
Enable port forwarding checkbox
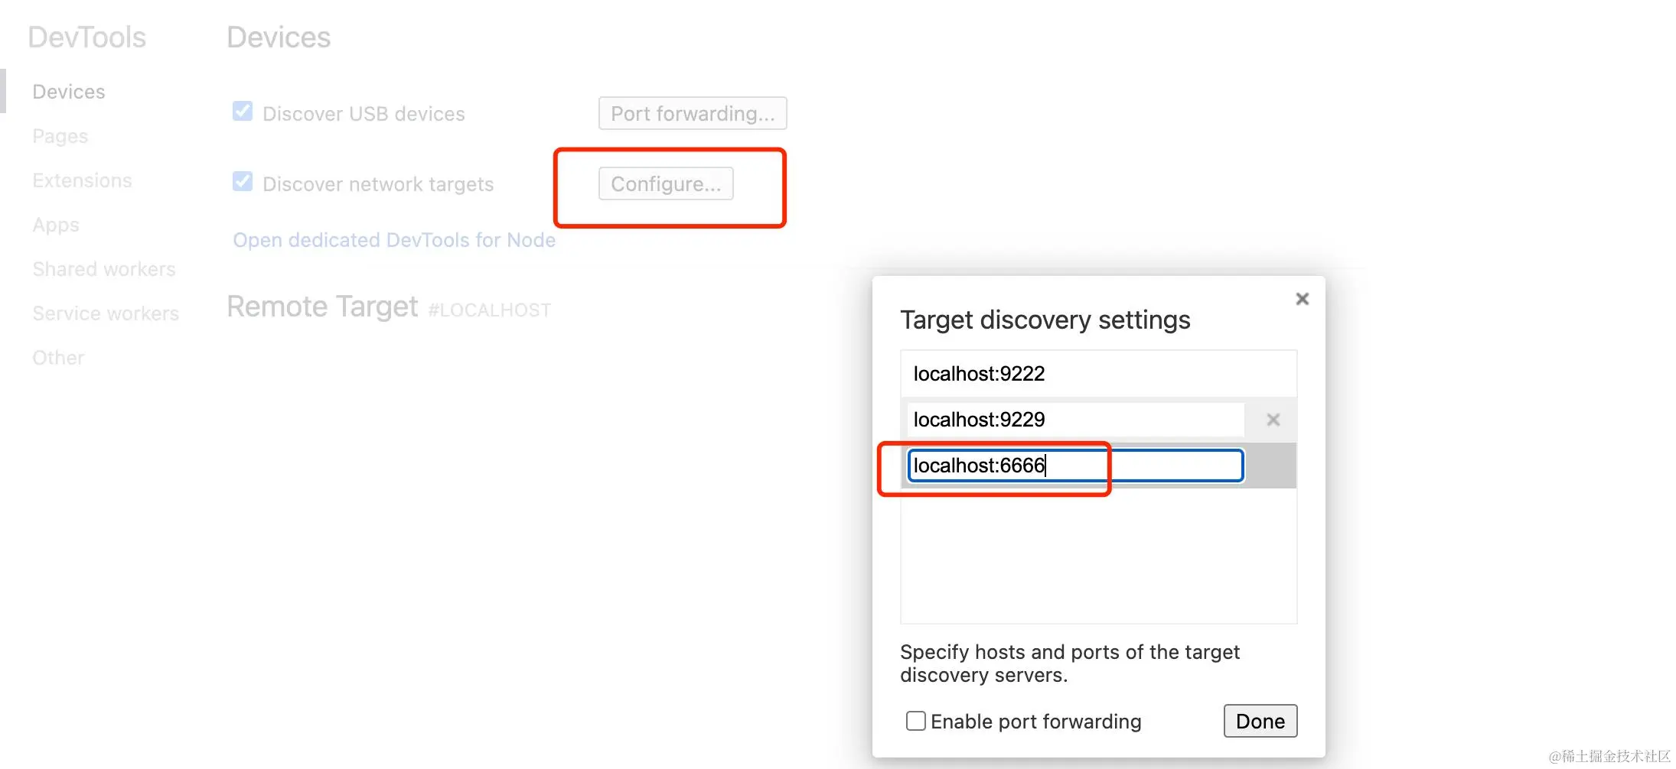(x=916, y=721)
